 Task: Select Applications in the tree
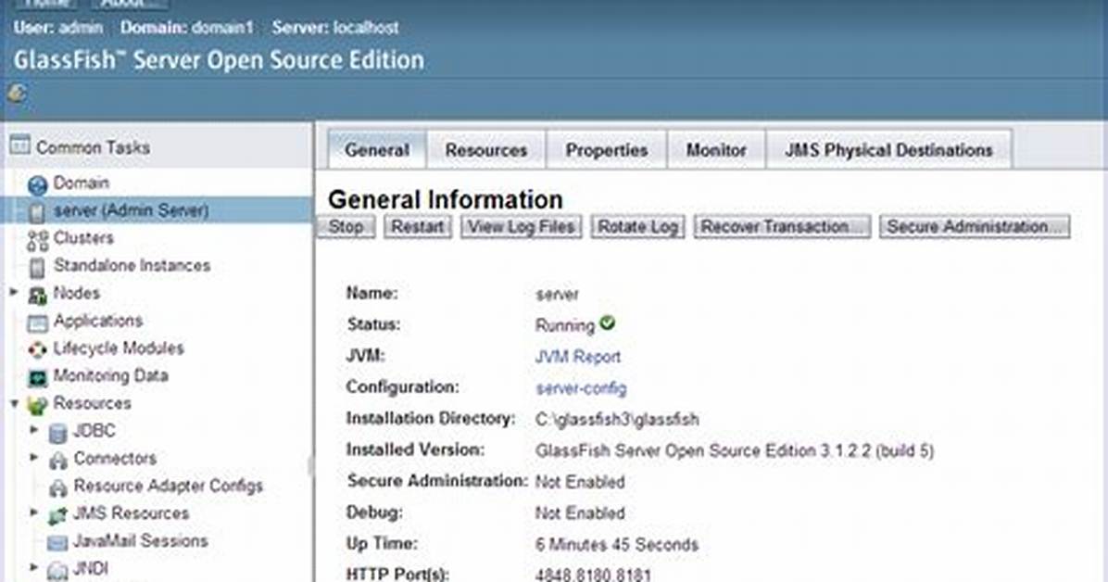tap(98, 321)
